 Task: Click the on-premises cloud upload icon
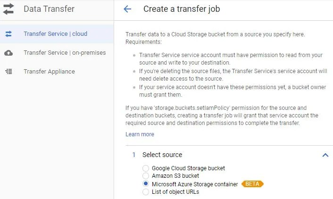point(8,53)
